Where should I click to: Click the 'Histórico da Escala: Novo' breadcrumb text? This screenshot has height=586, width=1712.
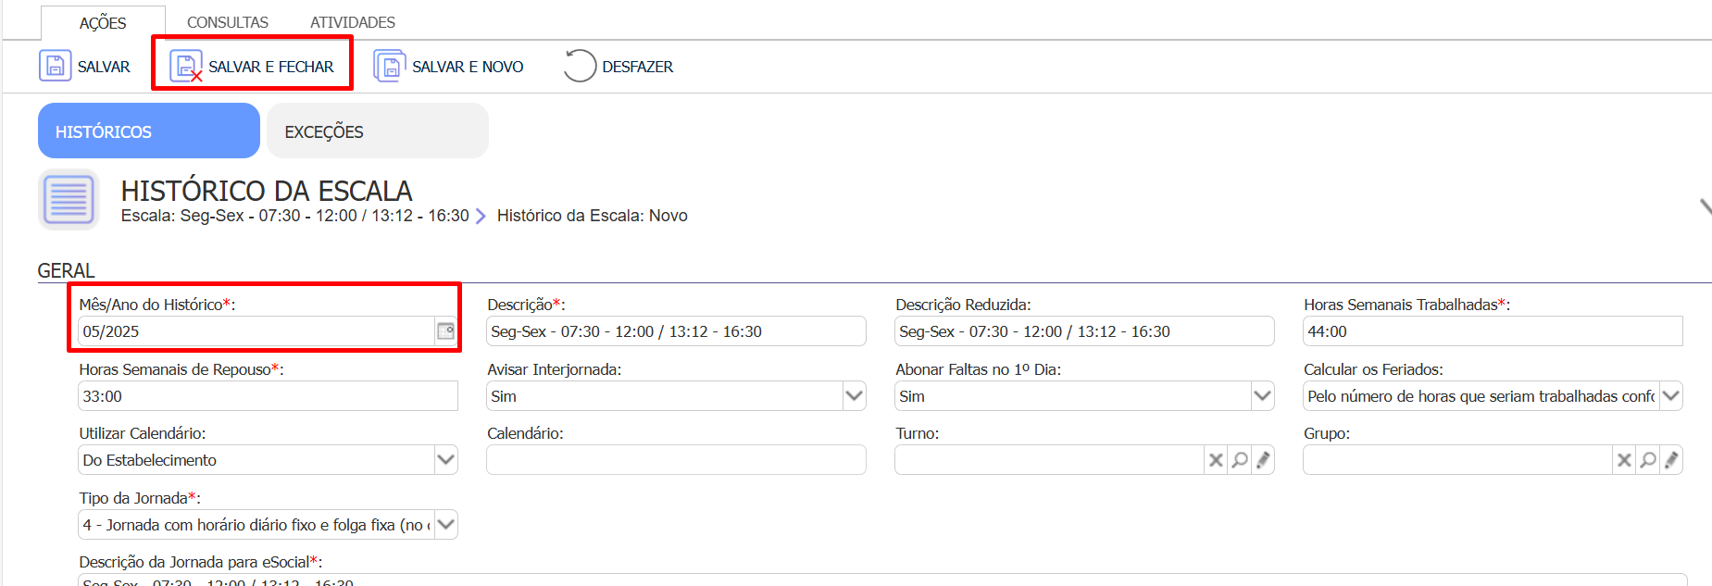click(593, 216)
